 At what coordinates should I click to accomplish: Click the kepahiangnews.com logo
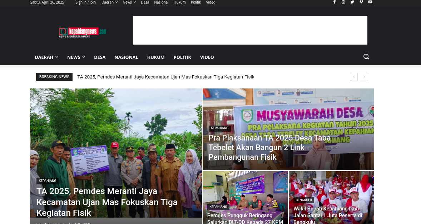(83, 32)
